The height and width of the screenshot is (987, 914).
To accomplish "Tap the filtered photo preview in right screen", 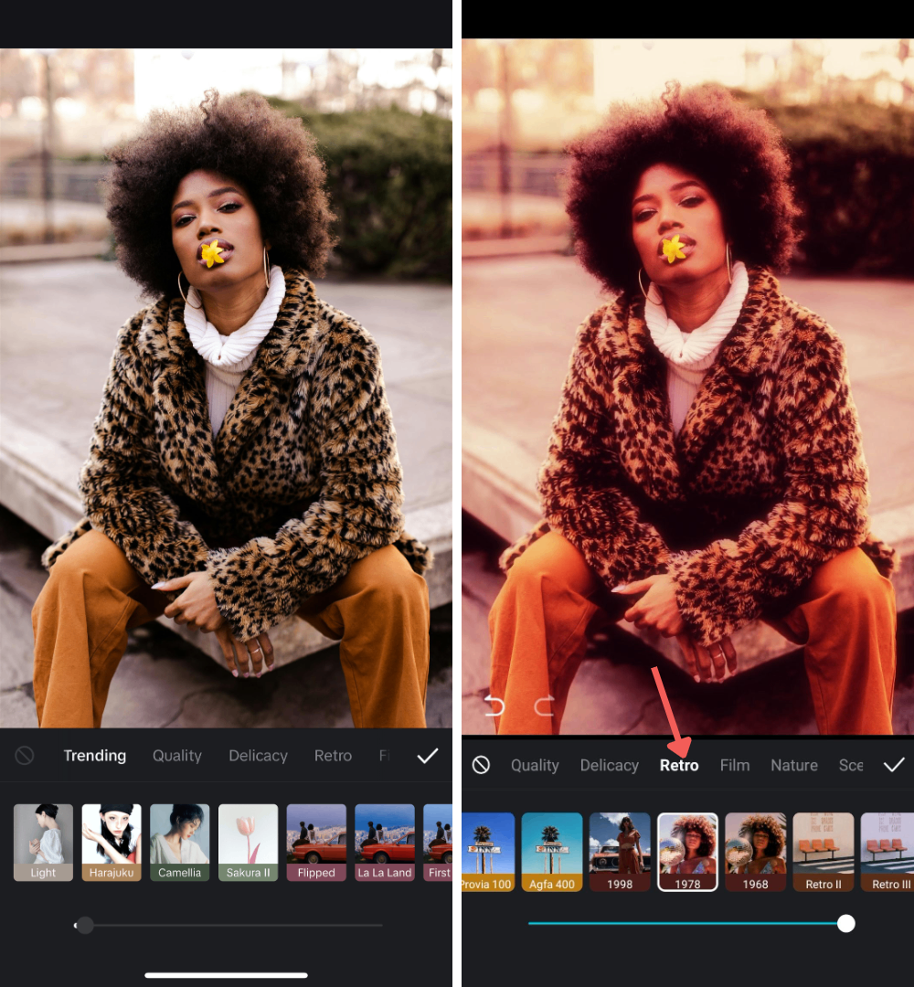I will pos(687,387).
